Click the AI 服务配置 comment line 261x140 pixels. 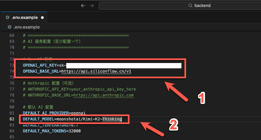click(52, 41)
